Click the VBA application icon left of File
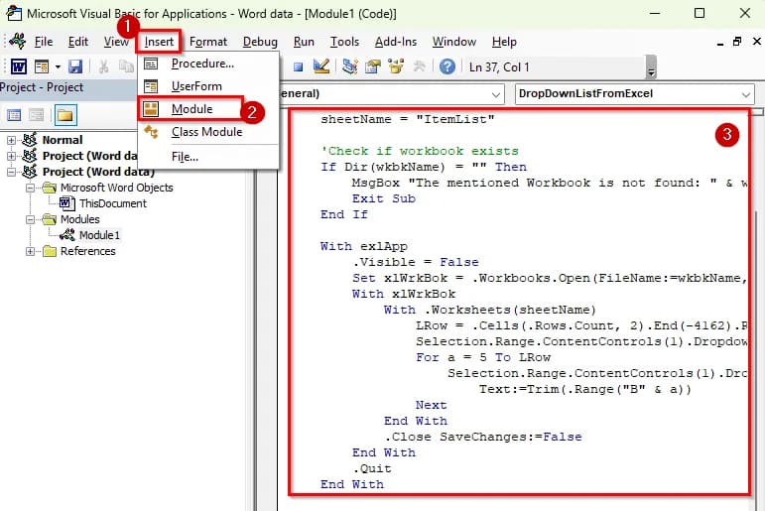This screenshot has height=511, width=765. (18, 41)
